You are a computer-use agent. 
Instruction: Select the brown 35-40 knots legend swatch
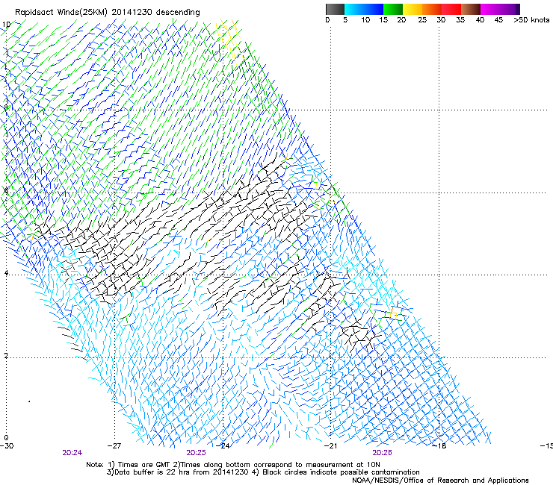(471, 9)
